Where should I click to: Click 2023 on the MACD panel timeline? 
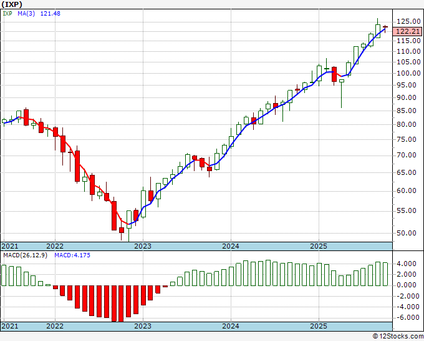click(143, 326)
